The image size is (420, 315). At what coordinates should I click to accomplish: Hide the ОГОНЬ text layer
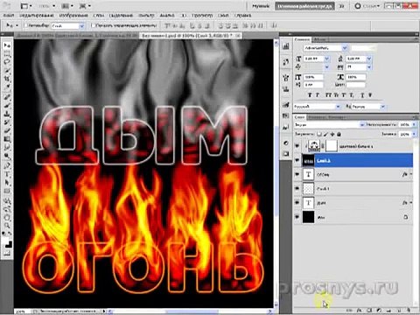[x=297, y=174]
